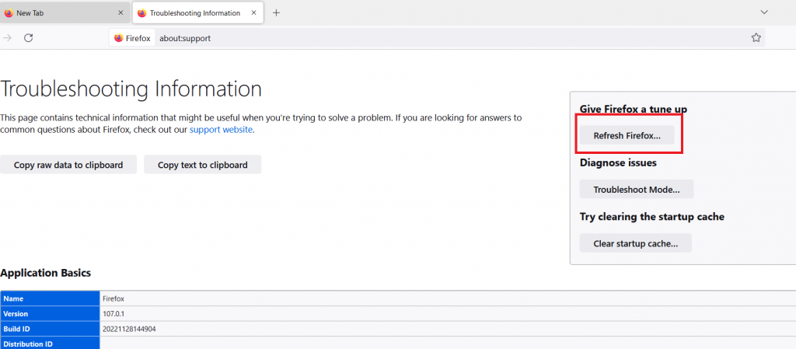This screenshot has height=349, width=796.
Task: Open a new tab with the plus icon
Action: pos(276,13)
